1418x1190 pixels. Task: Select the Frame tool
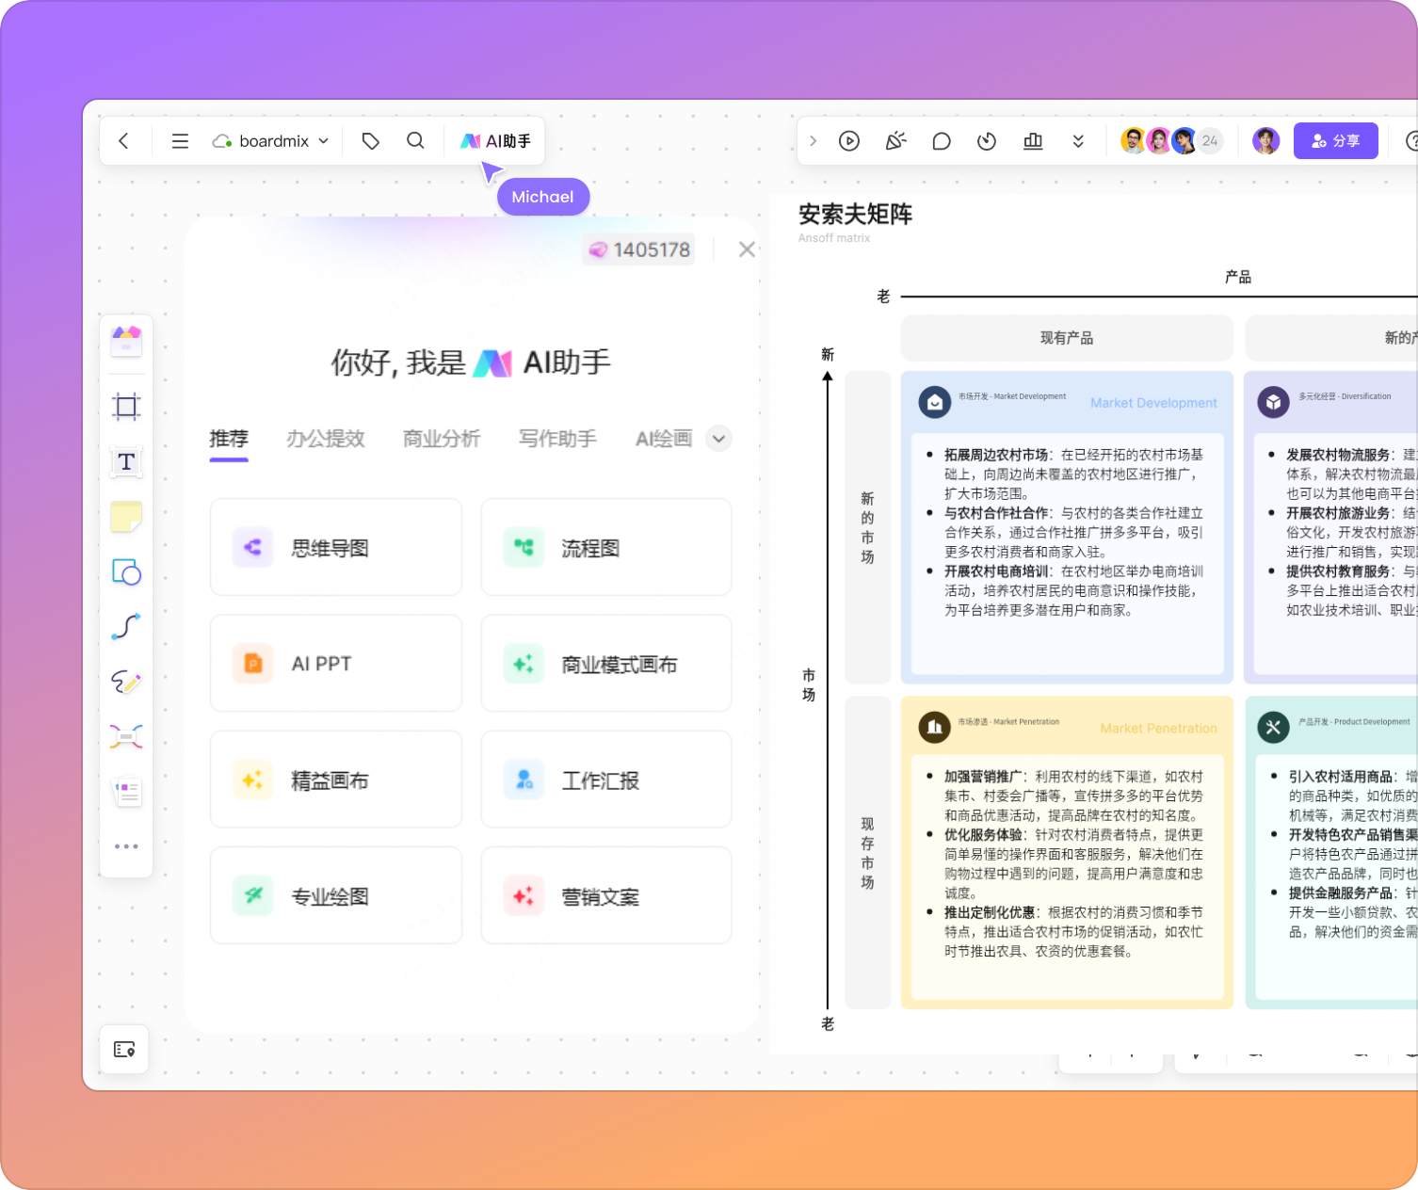126,407
